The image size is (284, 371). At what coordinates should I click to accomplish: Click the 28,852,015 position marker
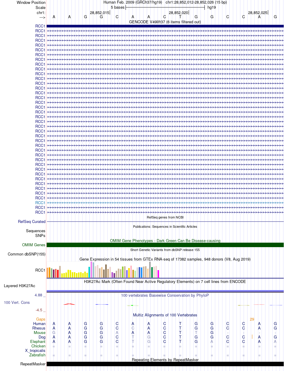100,13
